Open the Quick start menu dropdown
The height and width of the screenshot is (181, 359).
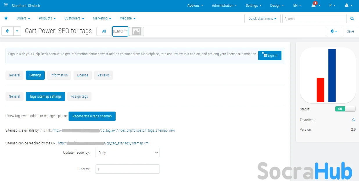(262, 19)
